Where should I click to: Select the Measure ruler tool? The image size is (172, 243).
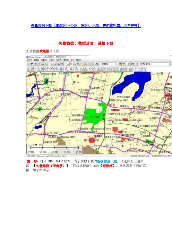point(75,64)
